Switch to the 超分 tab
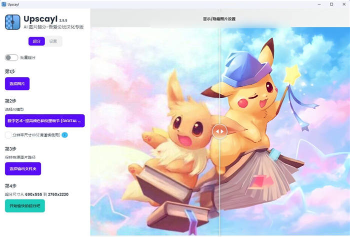Screen dimensions: 350x237 pos(36,41)
